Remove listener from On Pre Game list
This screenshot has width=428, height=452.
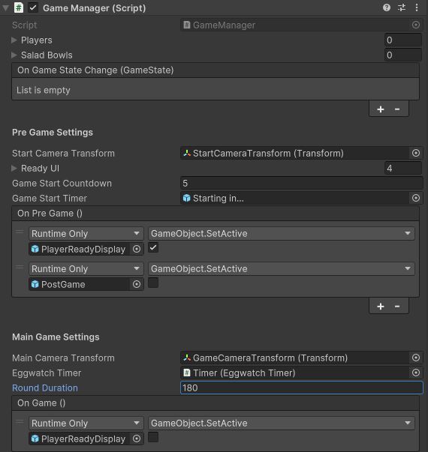(397, 306)
